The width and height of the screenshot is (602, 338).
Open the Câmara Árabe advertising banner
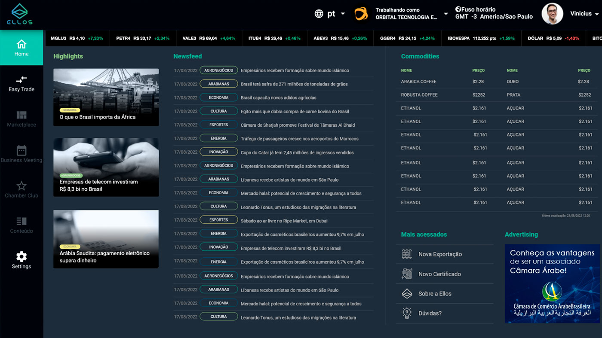[552, 283]
